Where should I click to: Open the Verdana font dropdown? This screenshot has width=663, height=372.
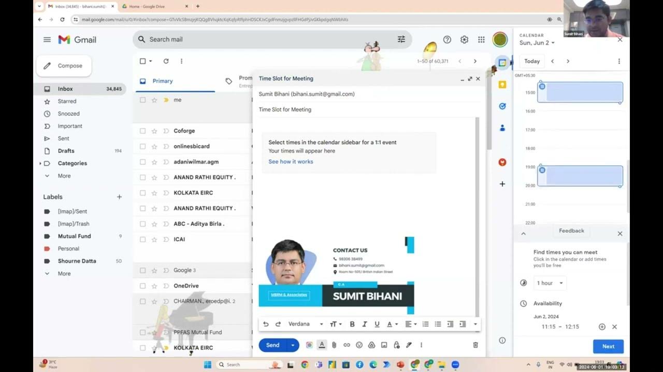(x=306, y=324)
